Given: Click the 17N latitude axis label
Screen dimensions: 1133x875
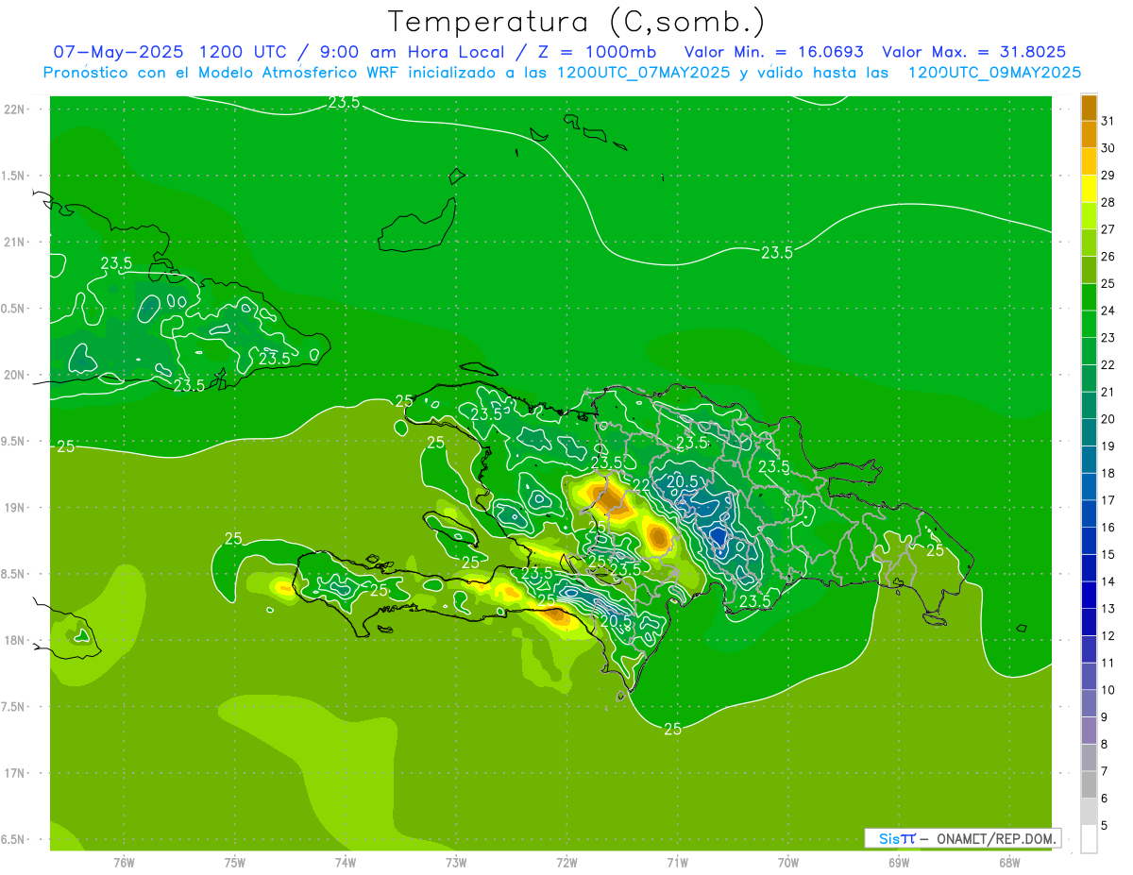Looking at the screenshot, I should tap(16, 773).
